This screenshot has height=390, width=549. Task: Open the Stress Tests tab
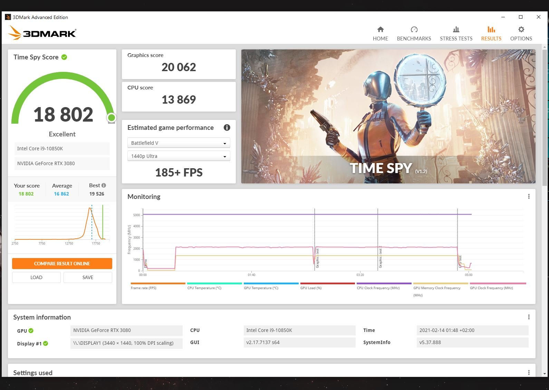(456, 34)
